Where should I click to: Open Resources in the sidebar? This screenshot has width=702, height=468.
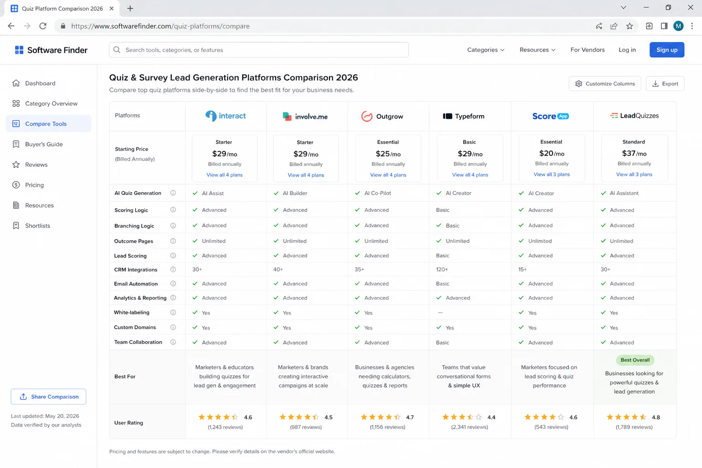(x=48, y=205)
